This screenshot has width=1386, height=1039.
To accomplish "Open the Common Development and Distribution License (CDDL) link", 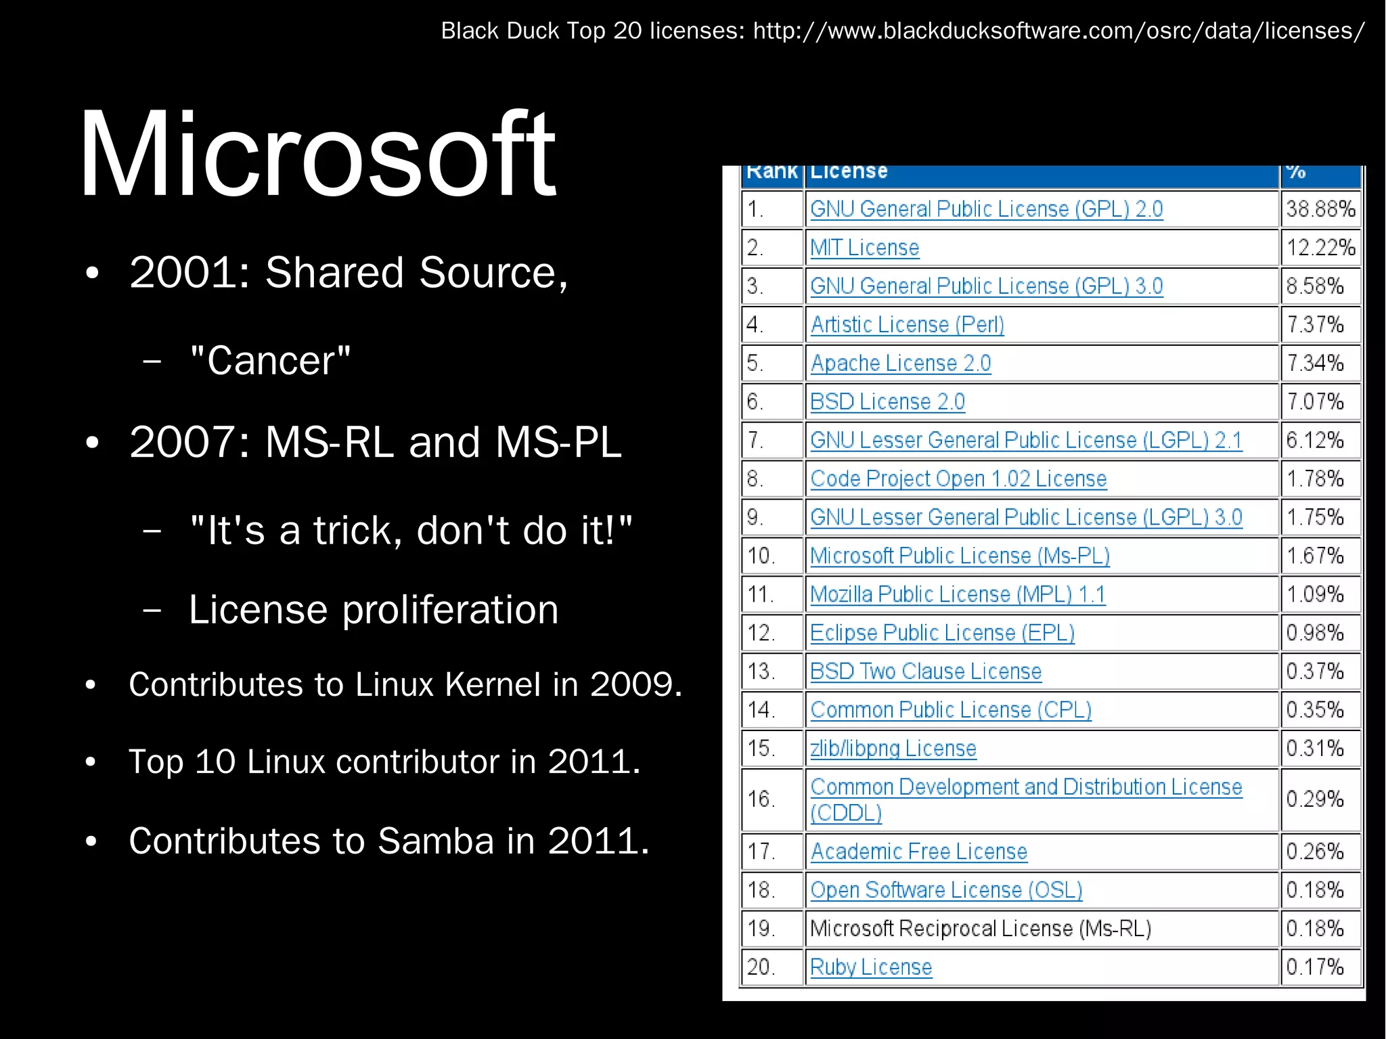I will click(1026, 800).
